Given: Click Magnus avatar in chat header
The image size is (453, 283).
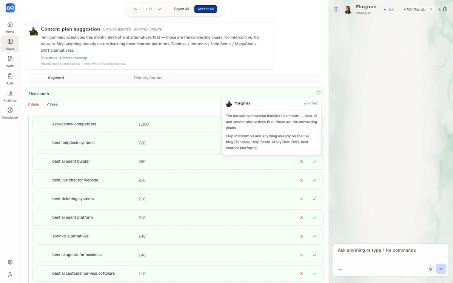Looking at the screenshot, I should pos(348,9).
